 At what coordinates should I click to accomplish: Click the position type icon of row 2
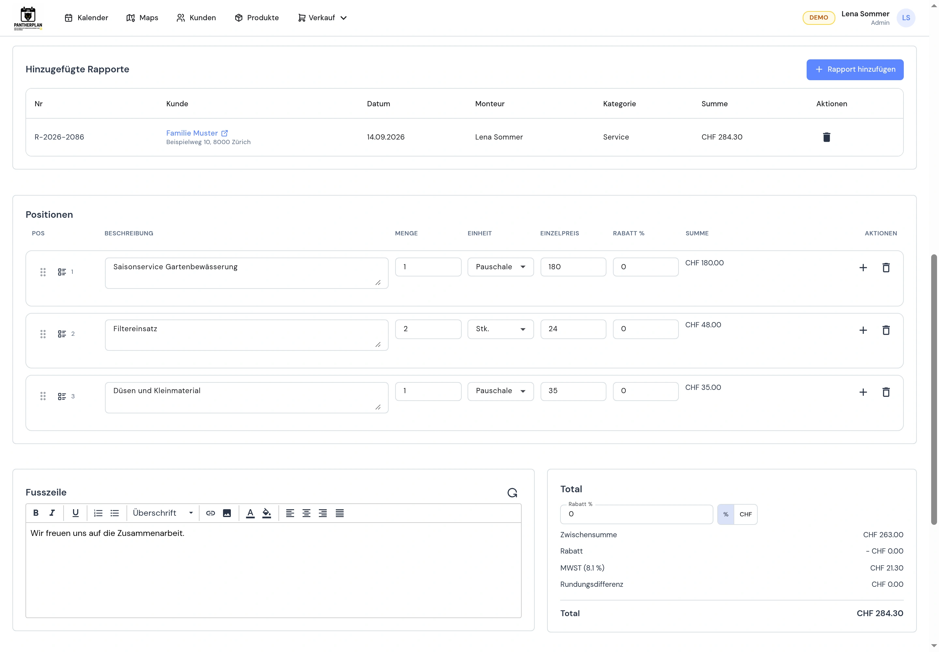62,334
